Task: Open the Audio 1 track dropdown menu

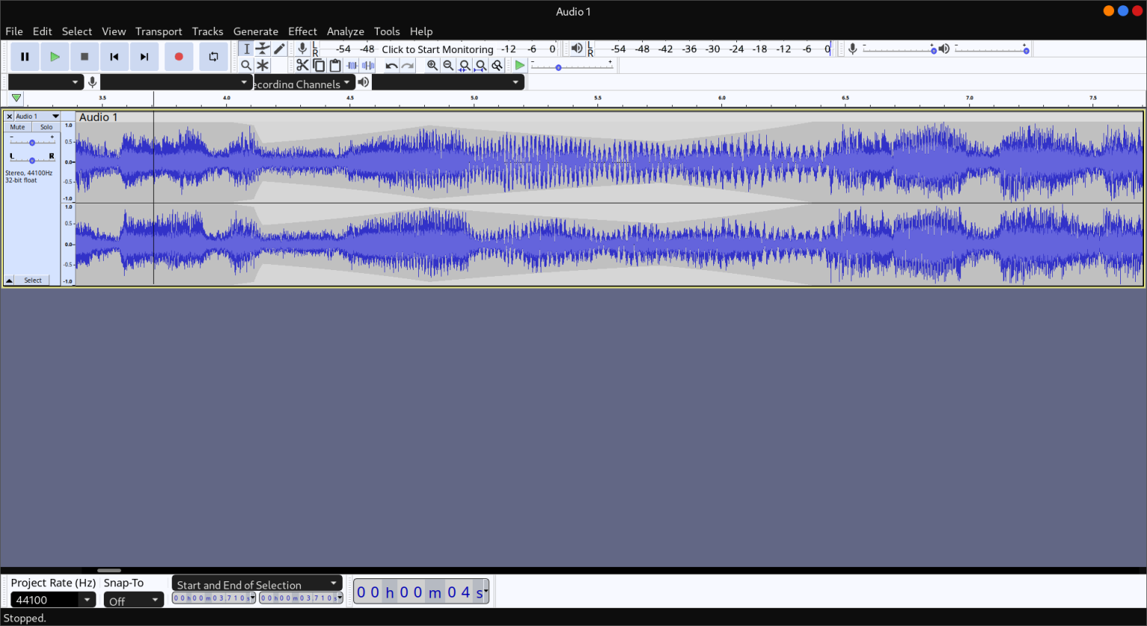Action: (55, 116)
